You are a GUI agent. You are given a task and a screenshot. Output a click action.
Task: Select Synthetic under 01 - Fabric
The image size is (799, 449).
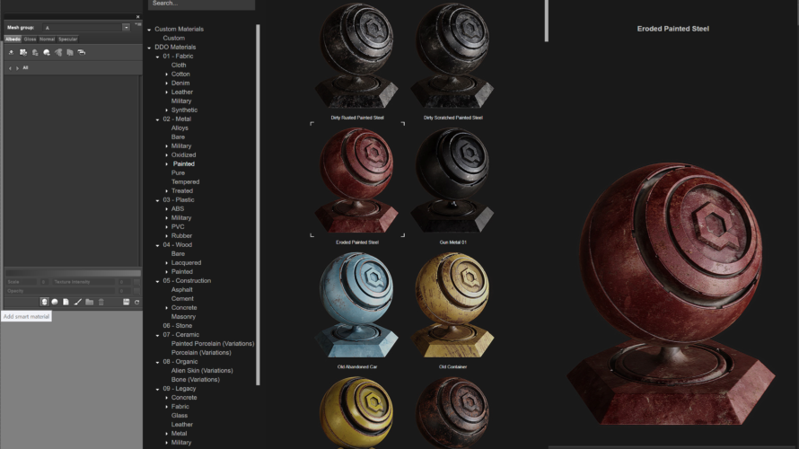tap(184, 110)
